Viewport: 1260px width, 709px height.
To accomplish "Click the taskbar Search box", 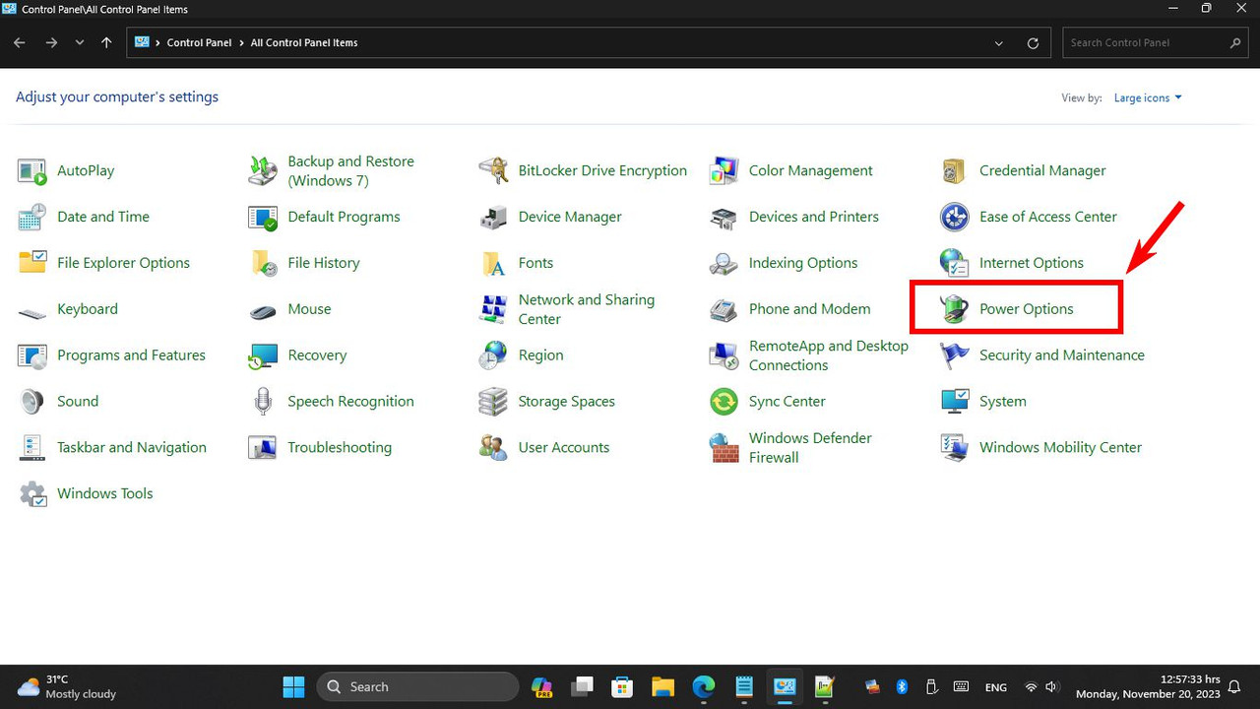I will pos(417,686).
